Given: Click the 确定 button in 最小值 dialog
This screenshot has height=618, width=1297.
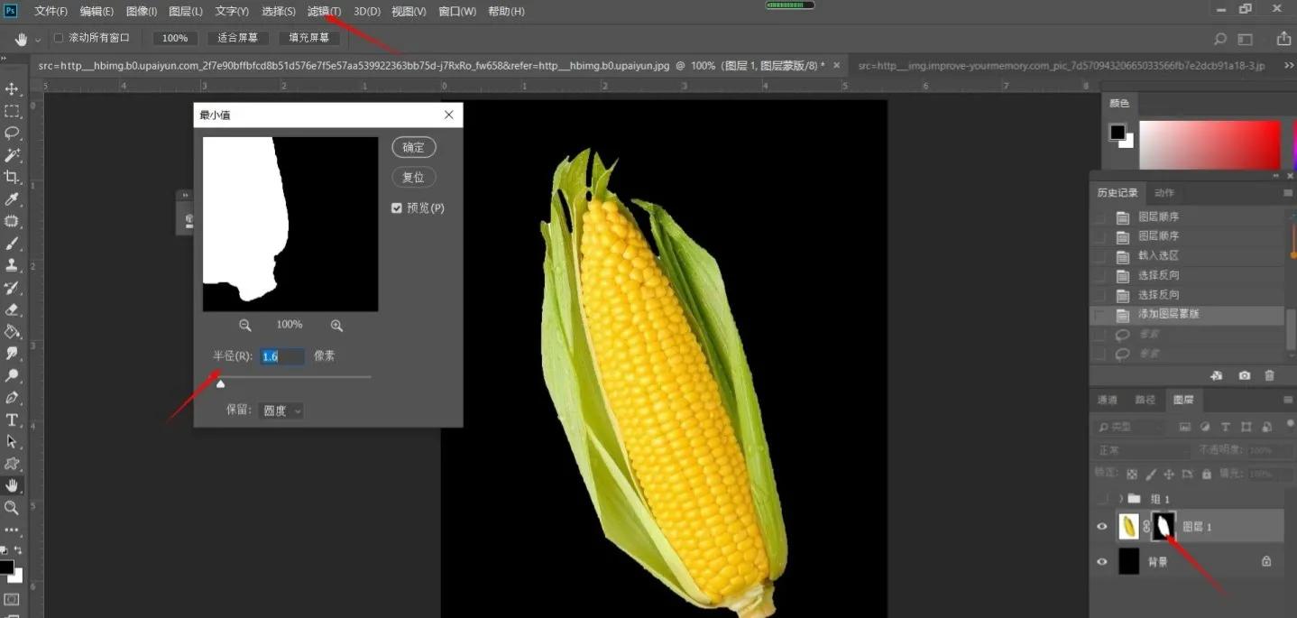Looking at the screenshot, I should [x=413, y=147].
